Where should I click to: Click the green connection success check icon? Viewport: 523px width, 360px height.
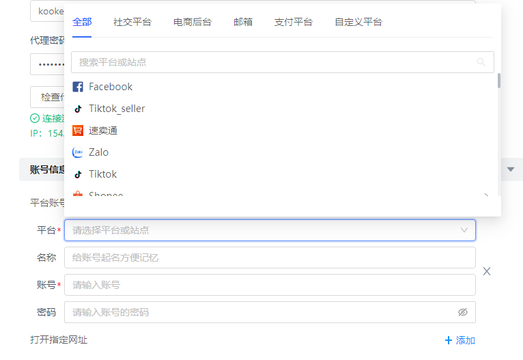[x=35, y=118]
